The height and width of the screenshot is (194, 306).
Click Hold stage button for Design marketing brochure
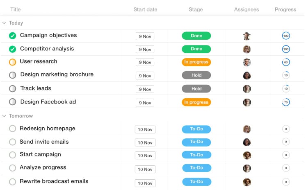click(x=196, y=75)
